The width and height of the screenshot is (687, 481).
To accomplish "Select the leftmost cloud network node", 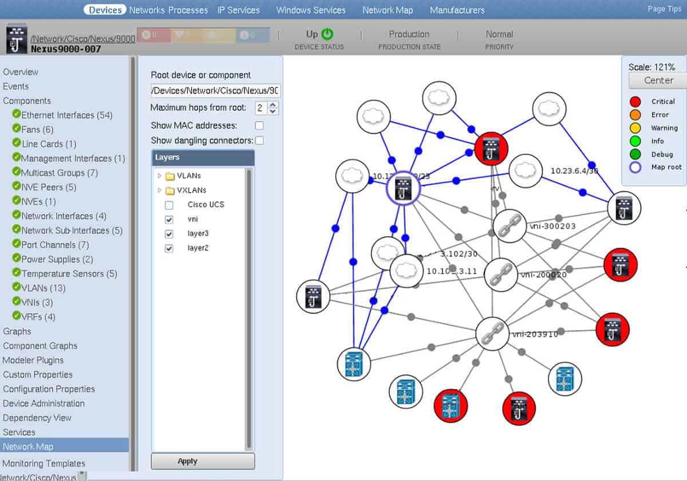I will click(353, 176).
